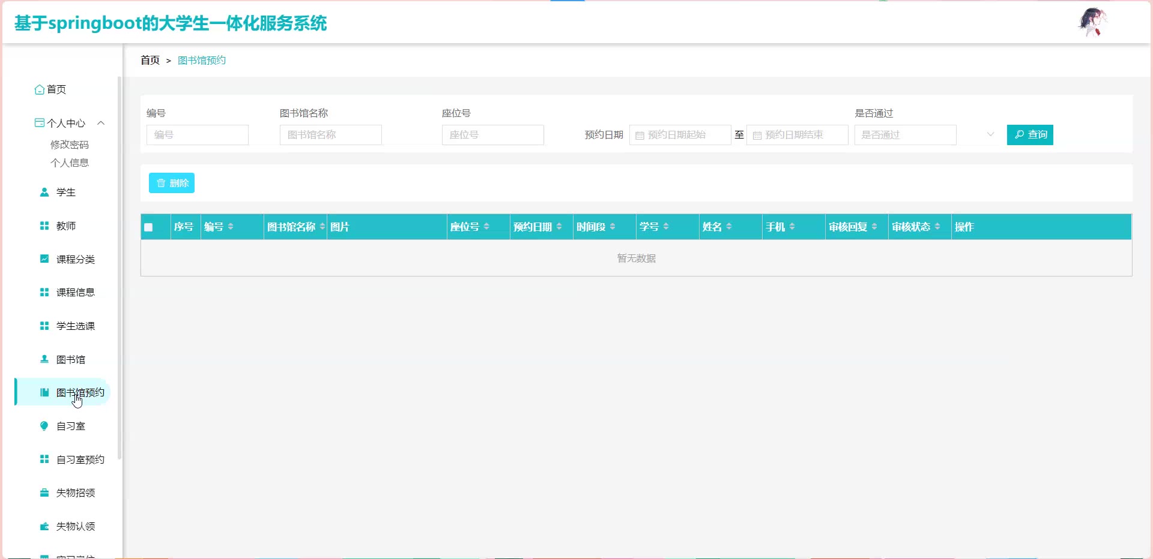Click the 失物招领 briefcase icon
This screenshot has width=1153, height=559.
pyautogui.click(x=44, y=493)
